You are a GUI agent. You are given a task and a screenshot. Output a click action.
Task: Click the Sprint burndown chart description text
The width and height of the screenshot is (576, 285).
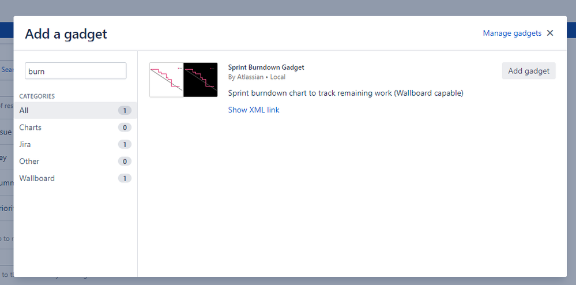pyautogui.click(x=346, y=93)
